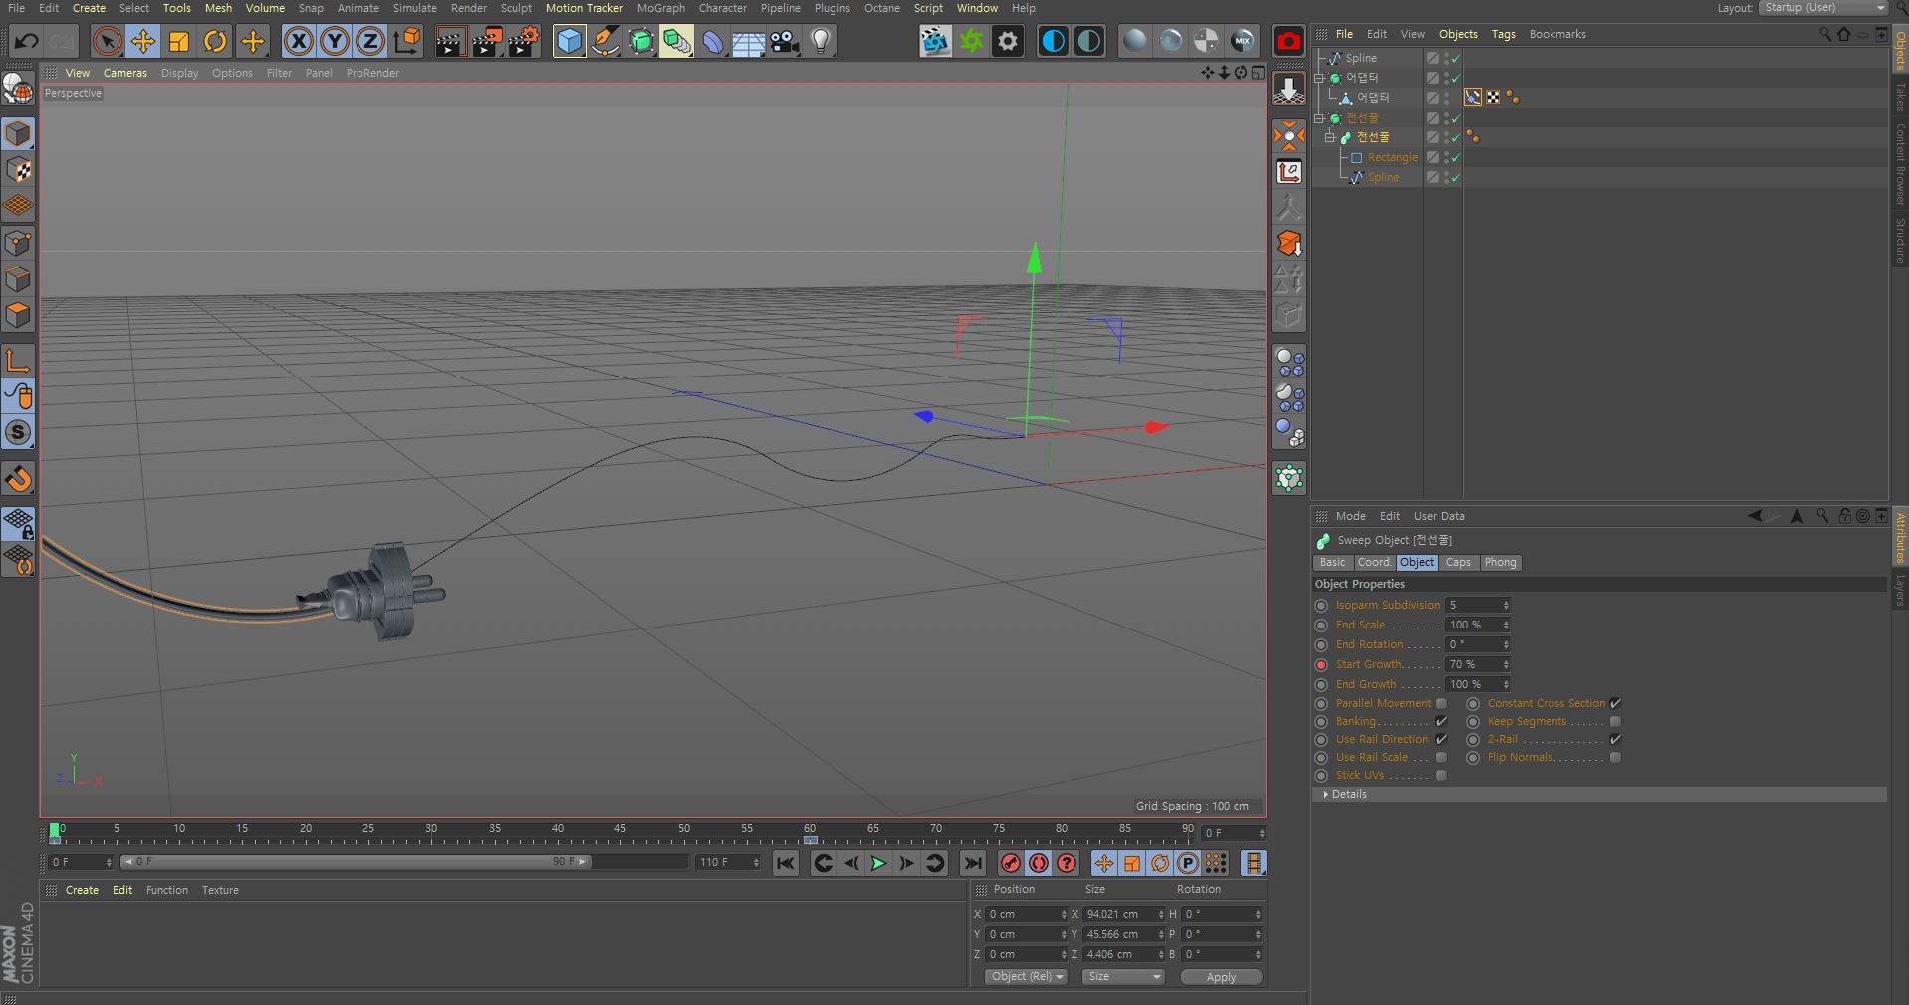Open the Simulate menu
This screenshot has width=1909, height=1005.
(415, 8)
